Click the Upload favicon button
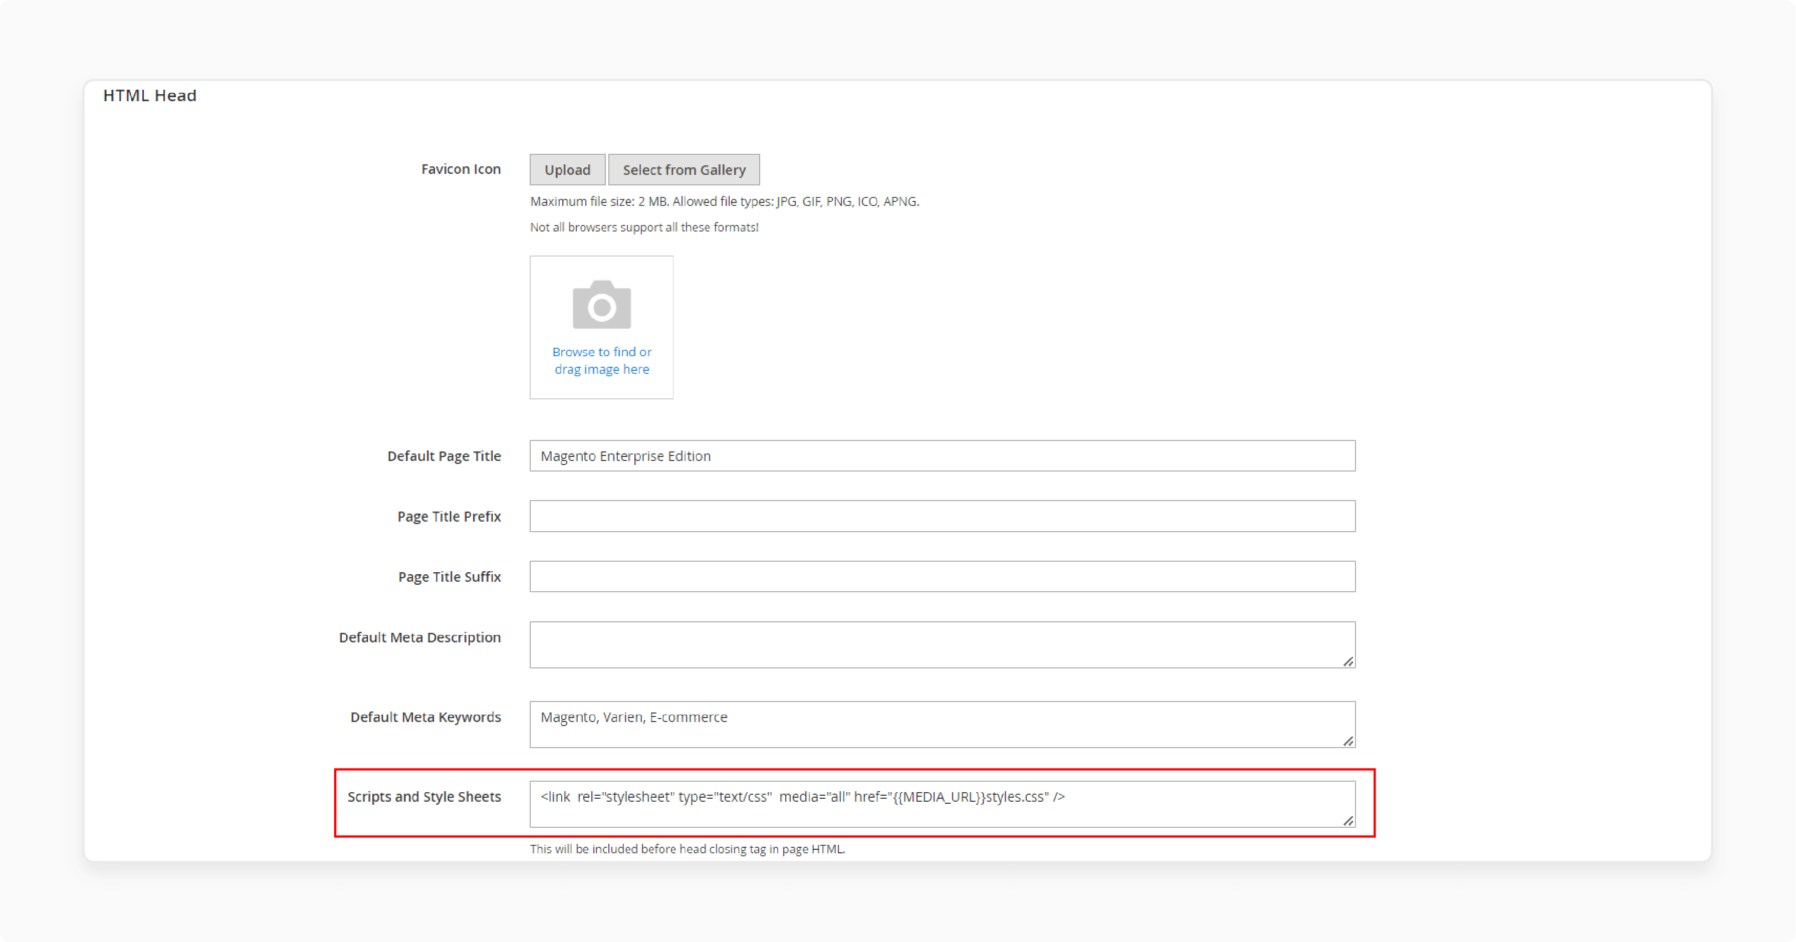1796x942 pixels. pyautogui.click(x=567, y=169)
